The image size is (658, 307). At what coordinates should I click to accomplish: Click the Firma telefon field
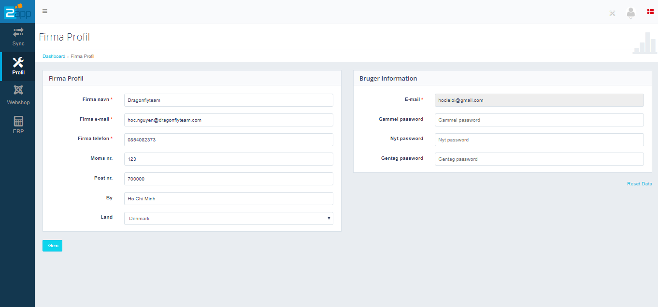(x=229, y=140)
